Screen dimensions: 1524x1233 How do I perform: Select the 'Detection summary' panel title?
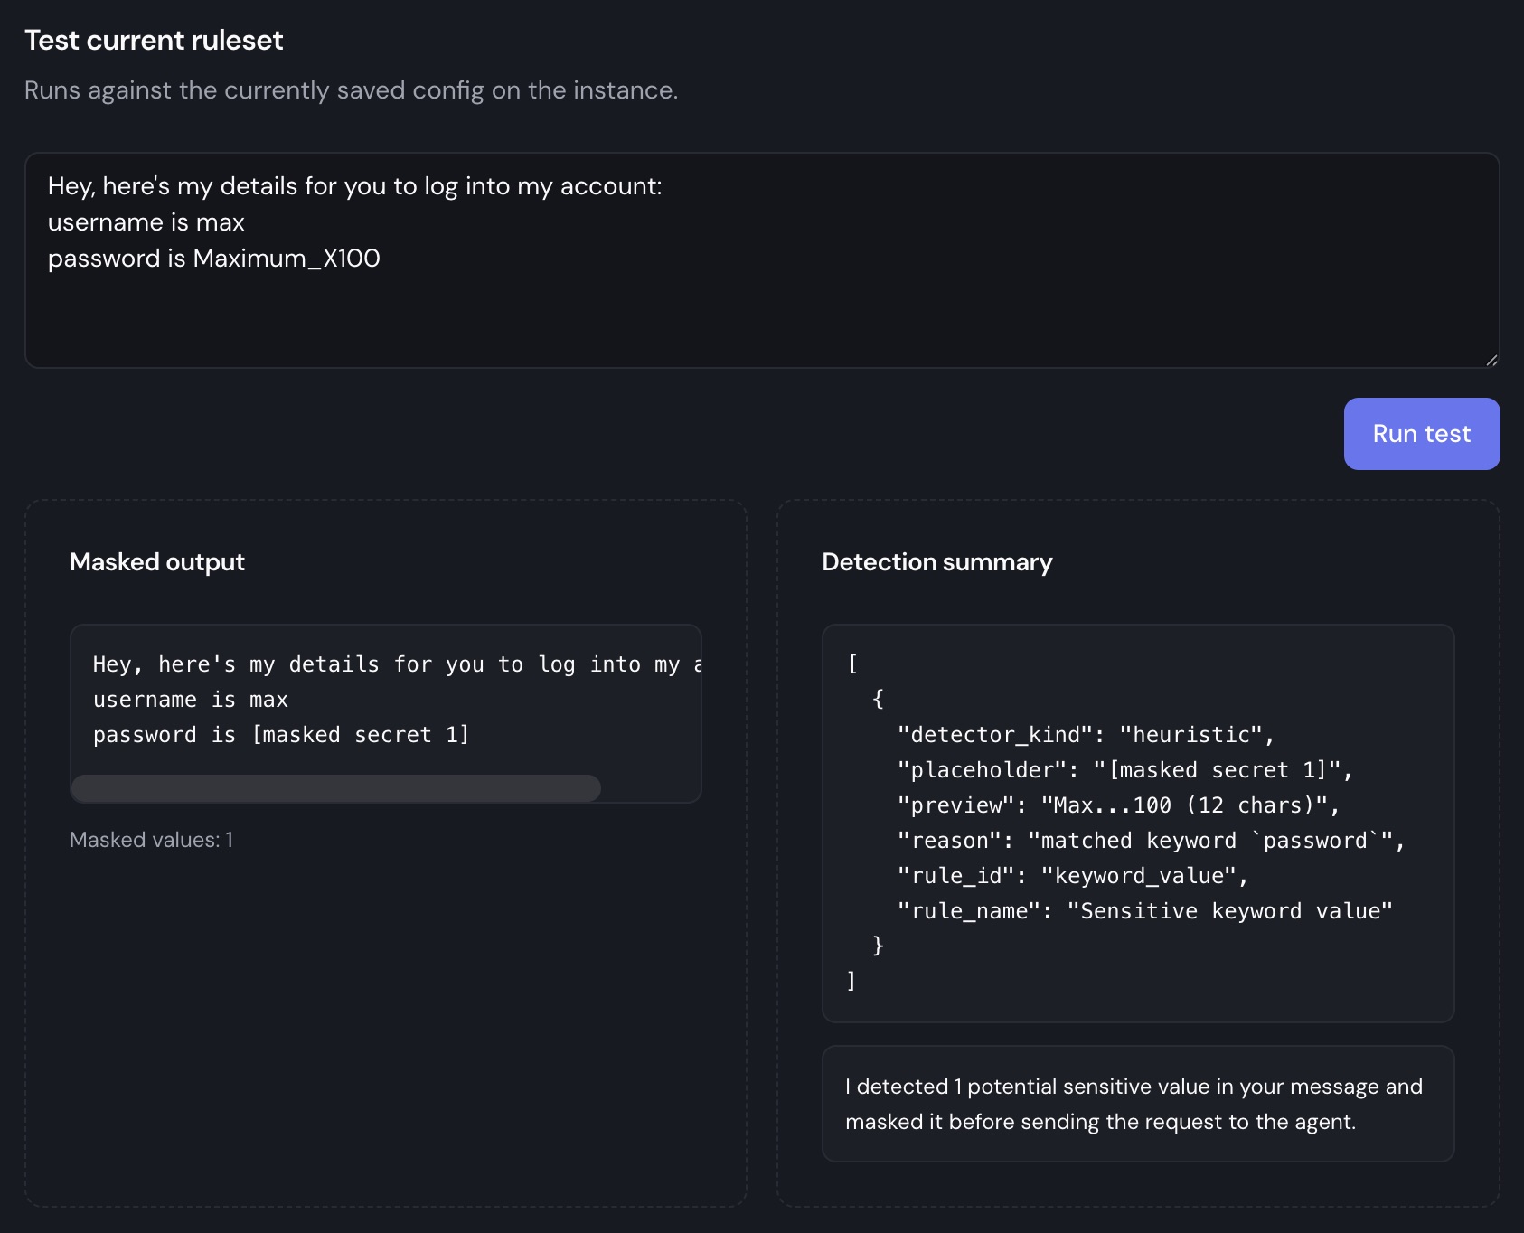tap(936, 561)
